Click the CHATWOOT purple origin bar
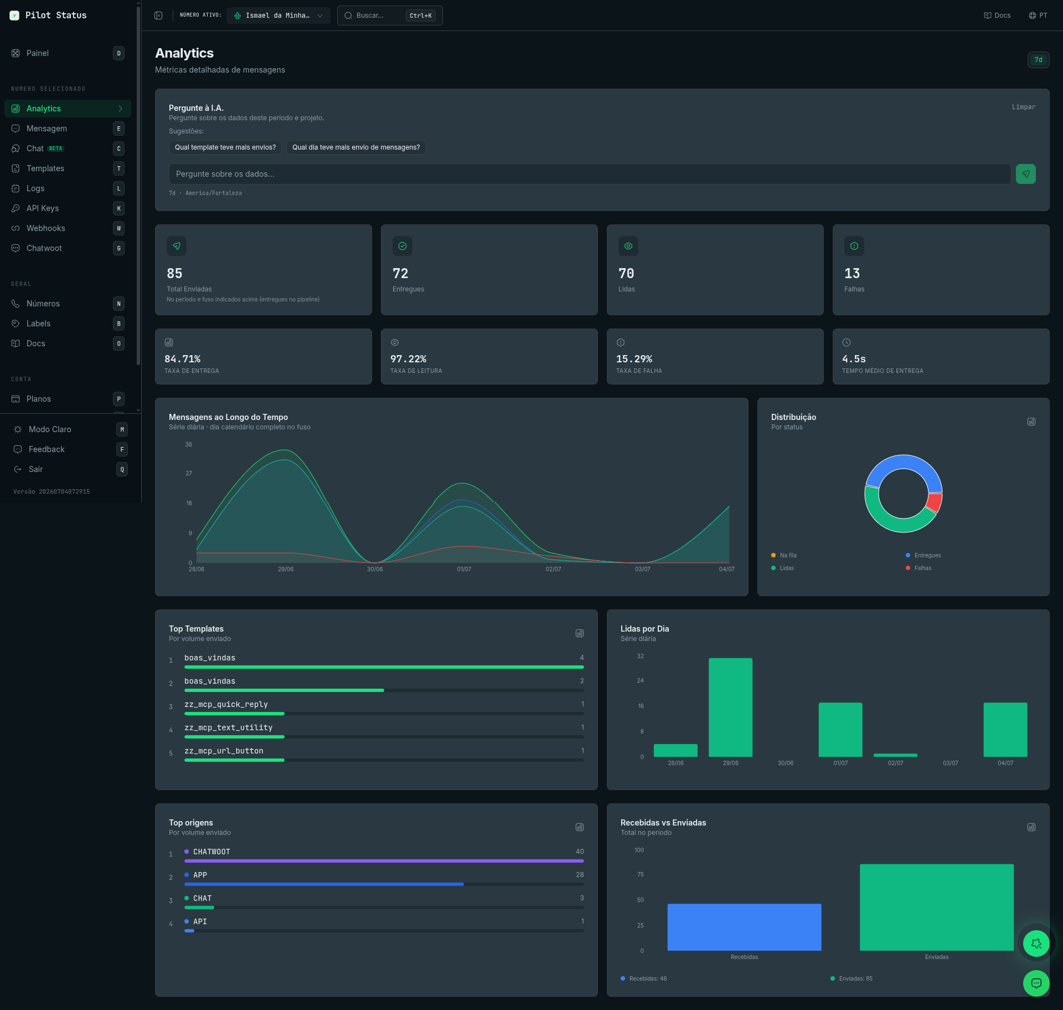 384,861
